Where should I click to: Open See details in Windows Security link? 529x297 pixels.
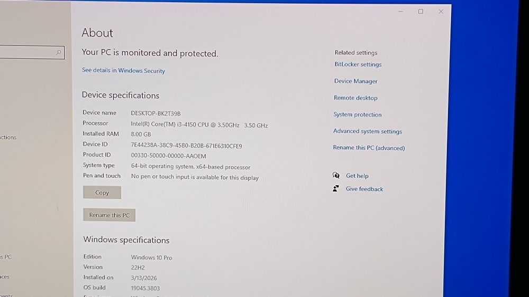tap(123, 70)
